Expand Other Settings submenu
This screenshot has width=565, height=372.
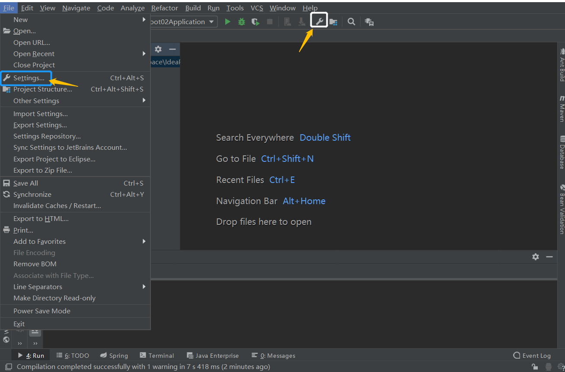click(75, 101)
